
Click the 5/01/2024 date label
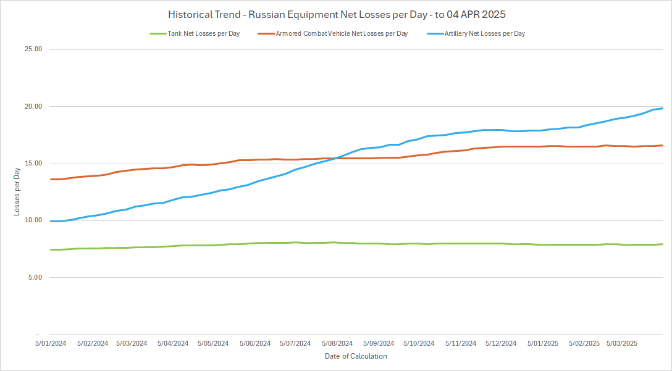click(x=51, y=343)
